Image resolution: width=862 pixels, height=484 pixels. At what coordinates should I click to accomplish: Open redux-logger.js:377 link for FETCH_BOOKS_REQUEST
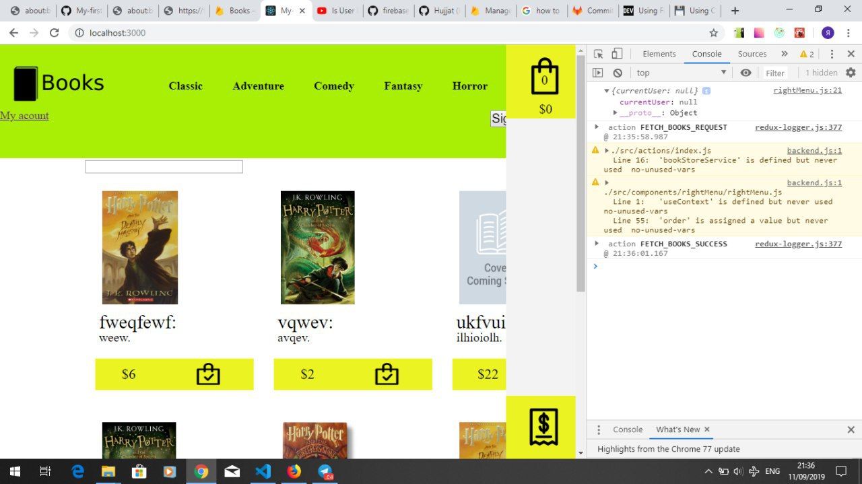click(798, 127)
